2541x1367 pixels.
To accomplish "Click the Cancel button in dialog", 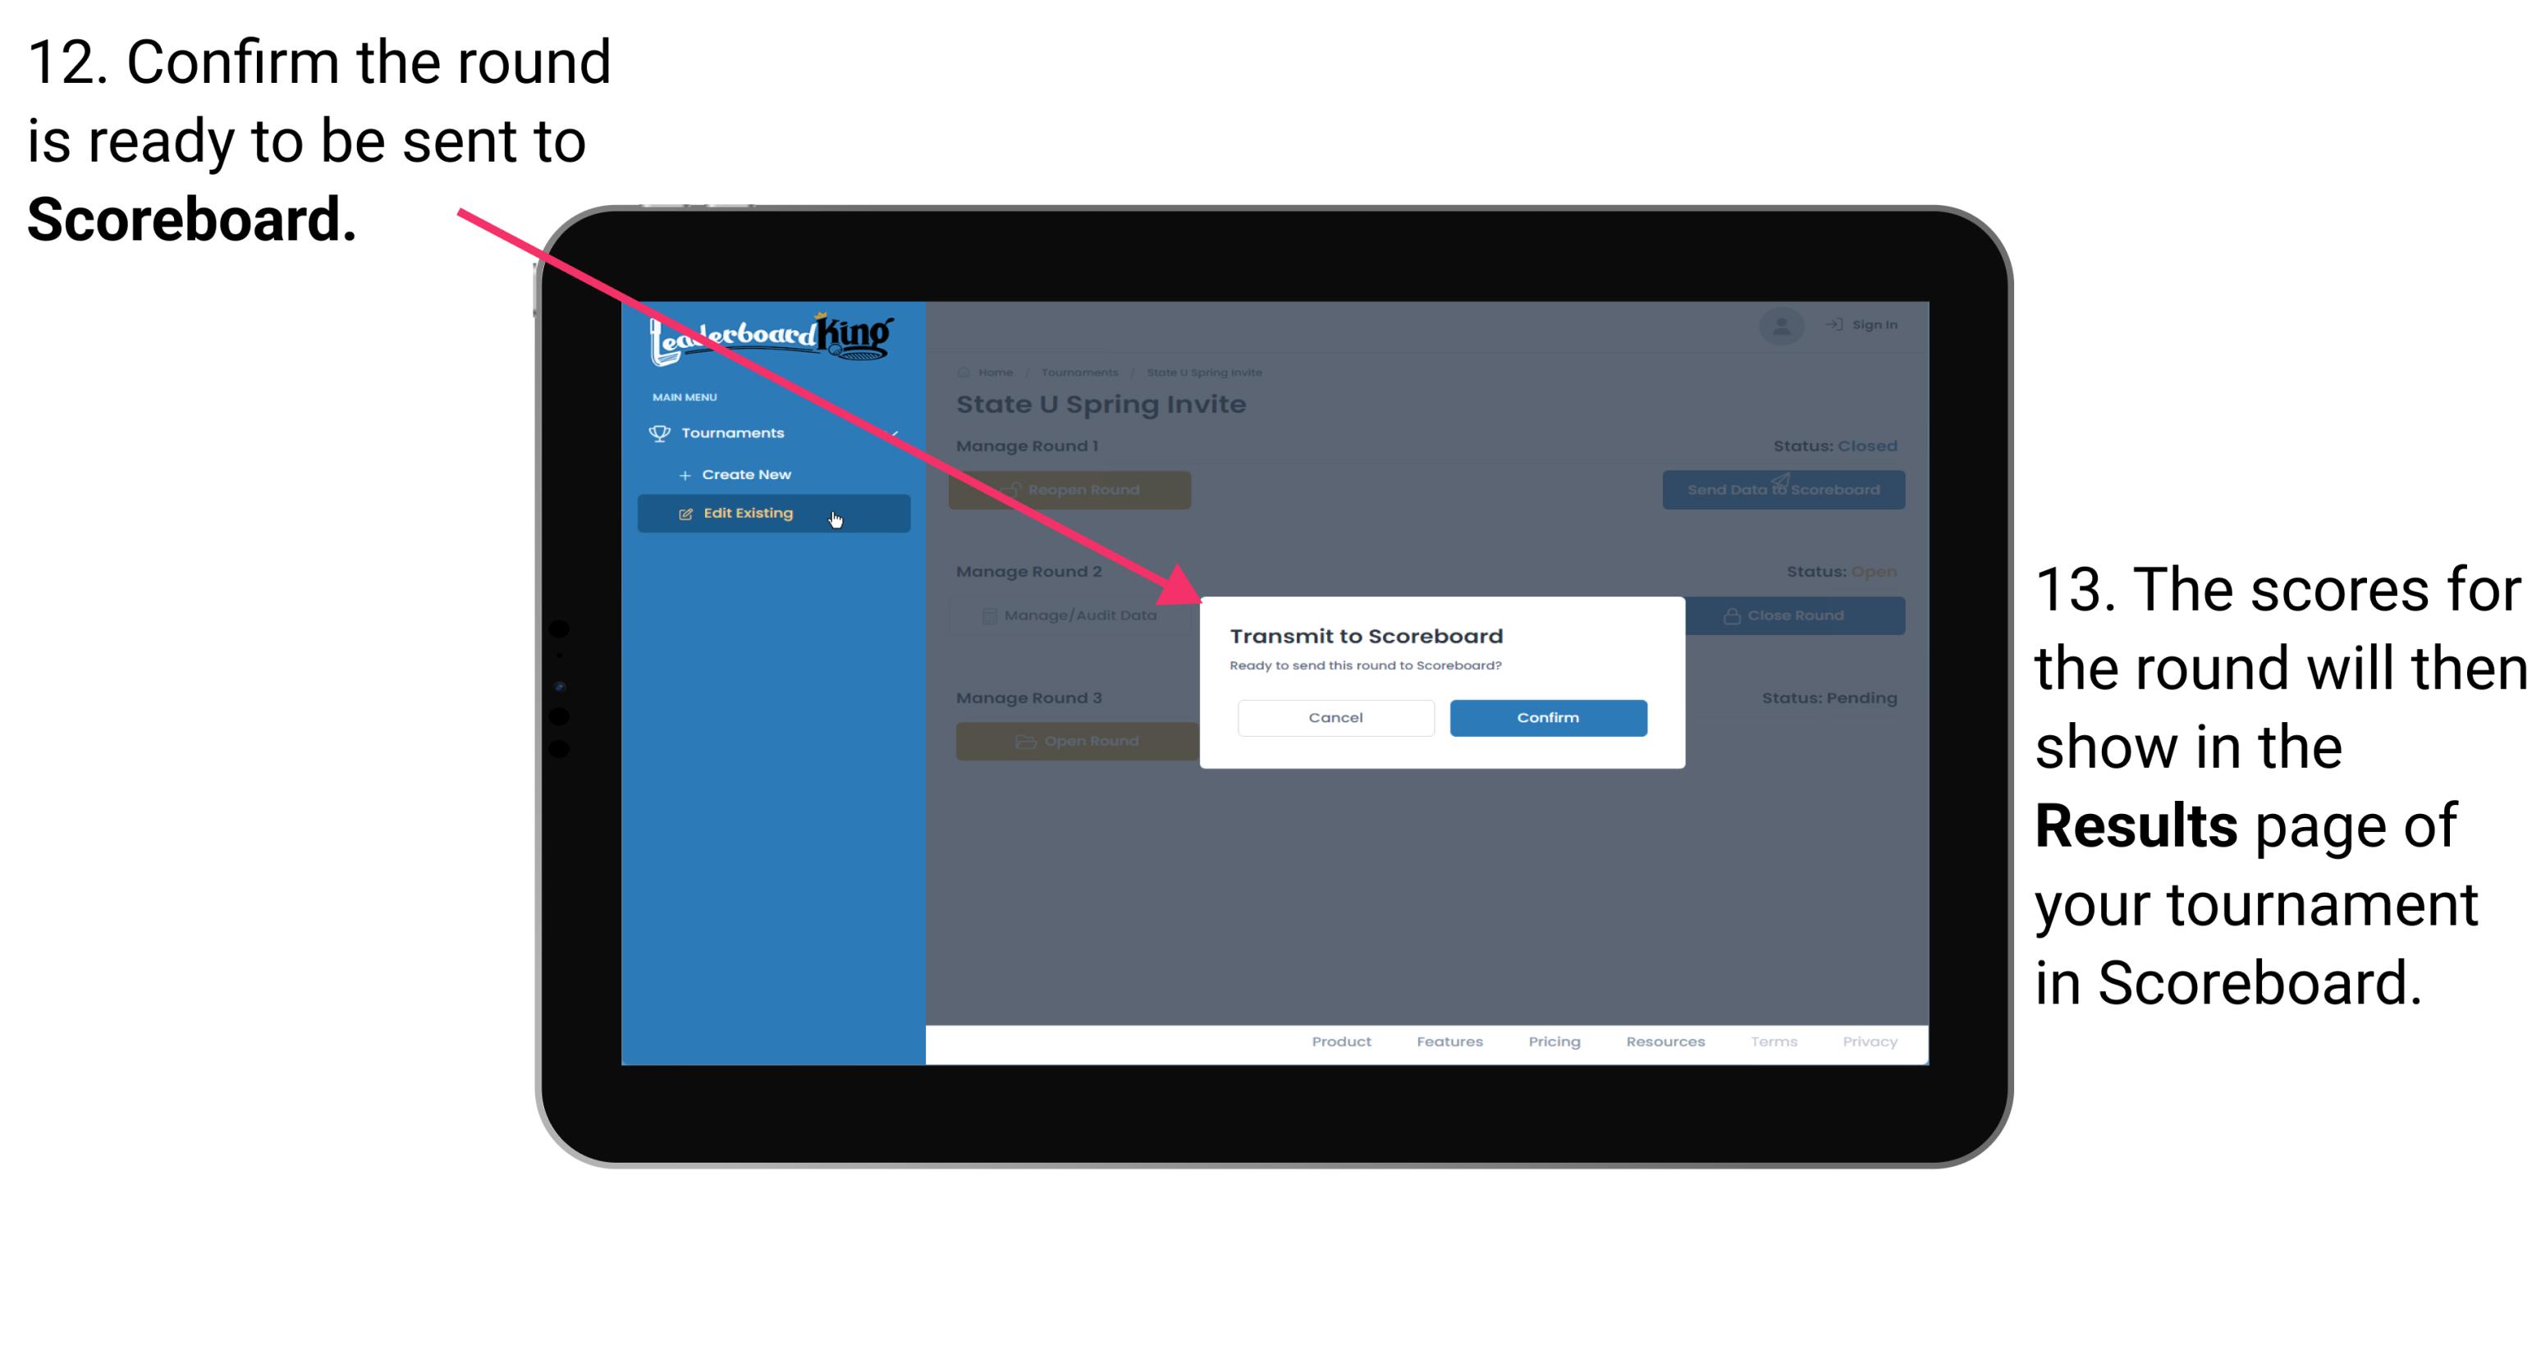I will 1334,717.
